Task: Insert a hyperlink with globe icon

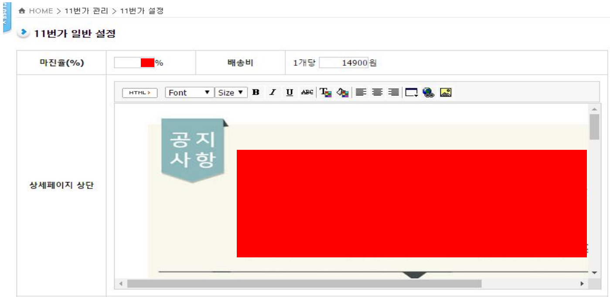Action: (x=429, y=92)
